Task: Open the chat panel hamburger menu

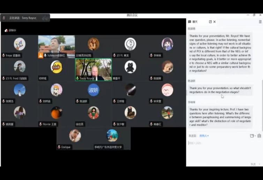Action: pyautogui.click(x=260, y=22)
